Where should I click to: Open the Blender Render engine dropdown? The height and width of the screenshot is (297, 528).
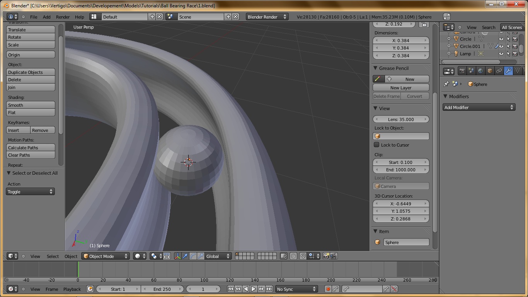(267, 17)
